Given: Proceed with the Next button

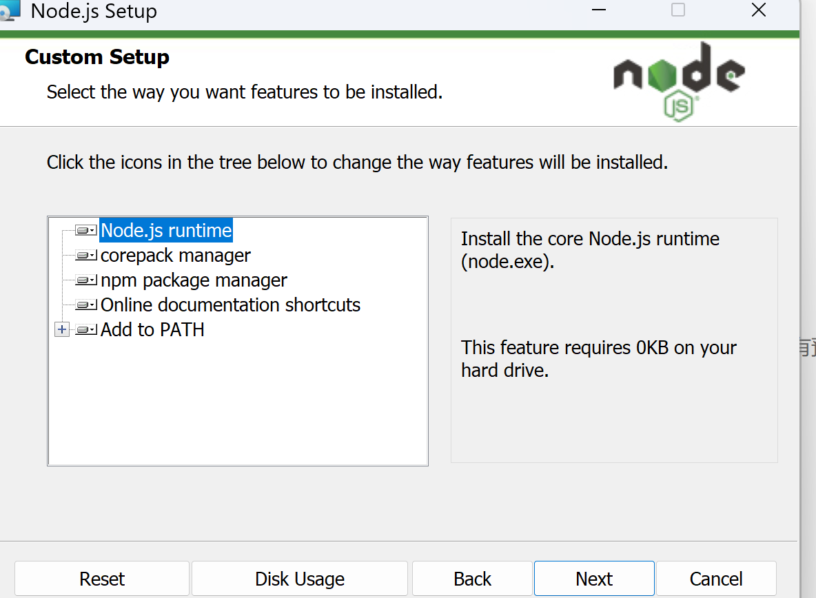Looking at the screenshot, I should tap(594, 579).
